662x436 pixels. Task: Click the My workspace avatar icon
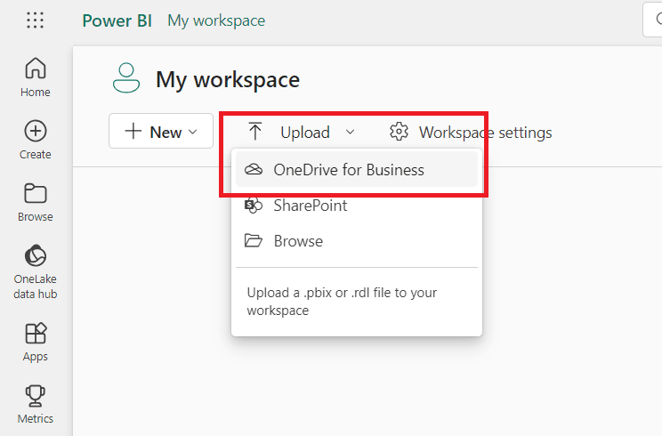[x=126, y=78]
